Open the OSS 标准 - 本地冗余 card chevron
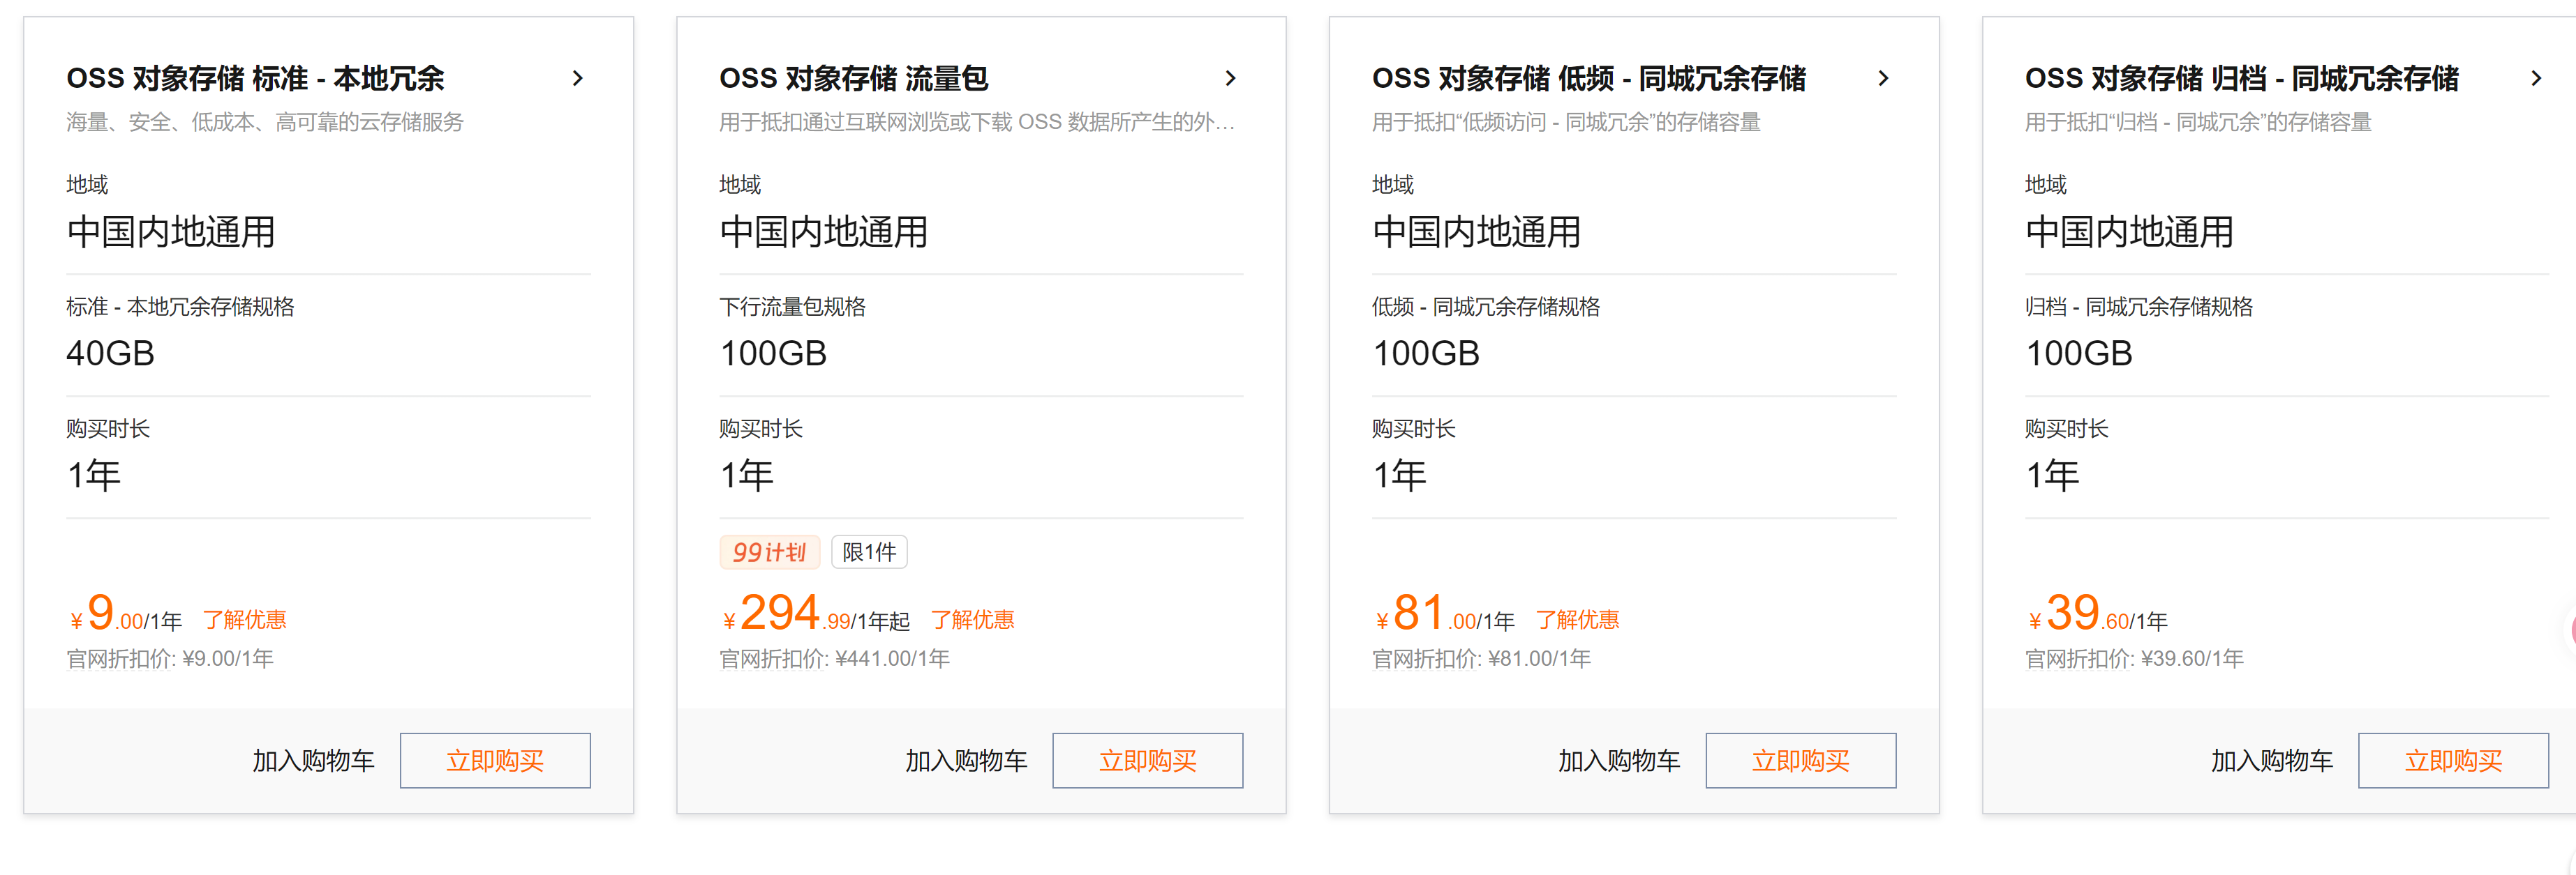 click(577, 78)
